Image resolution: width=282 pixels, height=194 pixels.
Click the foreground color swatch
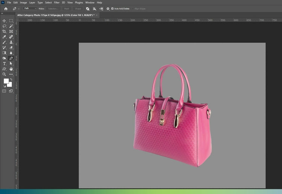[6, 81]
